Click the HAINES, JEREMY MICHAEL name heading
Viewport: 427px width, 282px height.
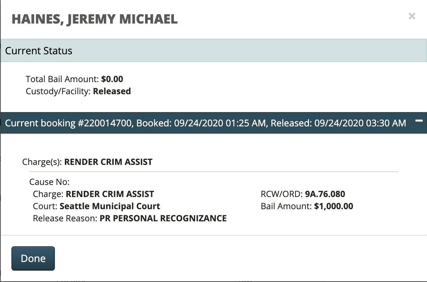point(94,19)
